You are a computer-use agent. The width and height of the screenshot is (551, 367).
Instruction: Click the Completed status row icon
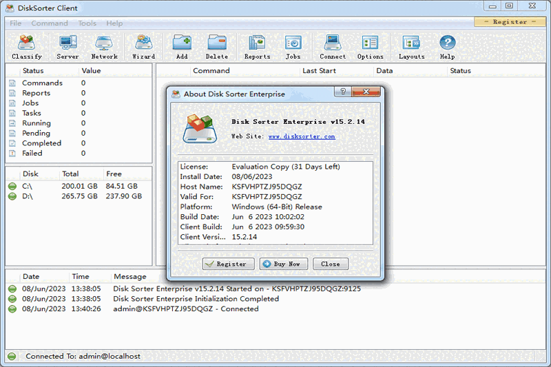pos(12,143)
